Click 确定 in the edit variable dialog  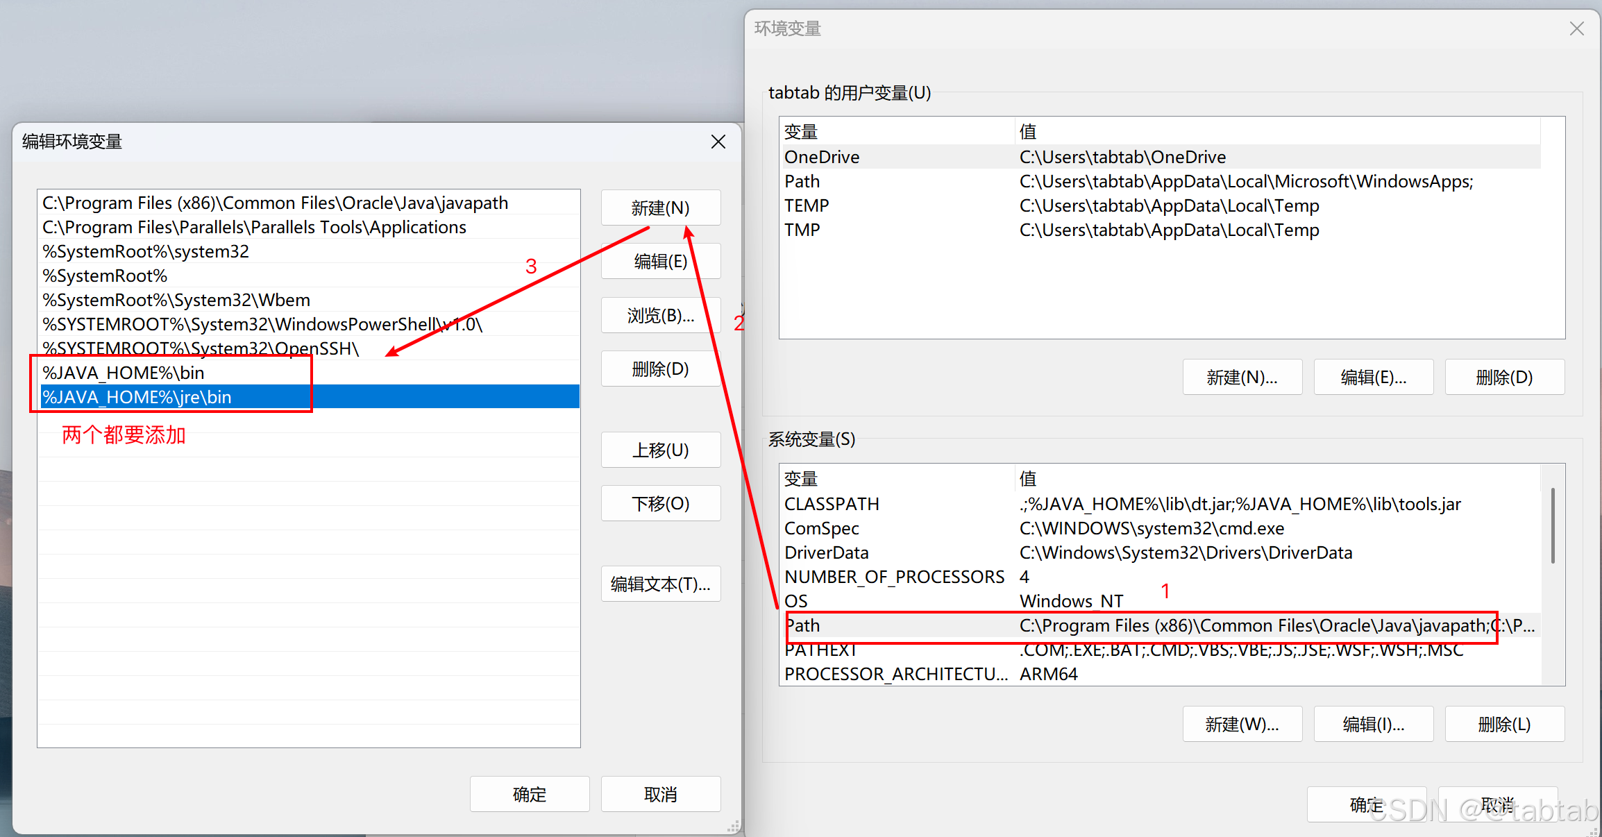(x=529, y=794)
